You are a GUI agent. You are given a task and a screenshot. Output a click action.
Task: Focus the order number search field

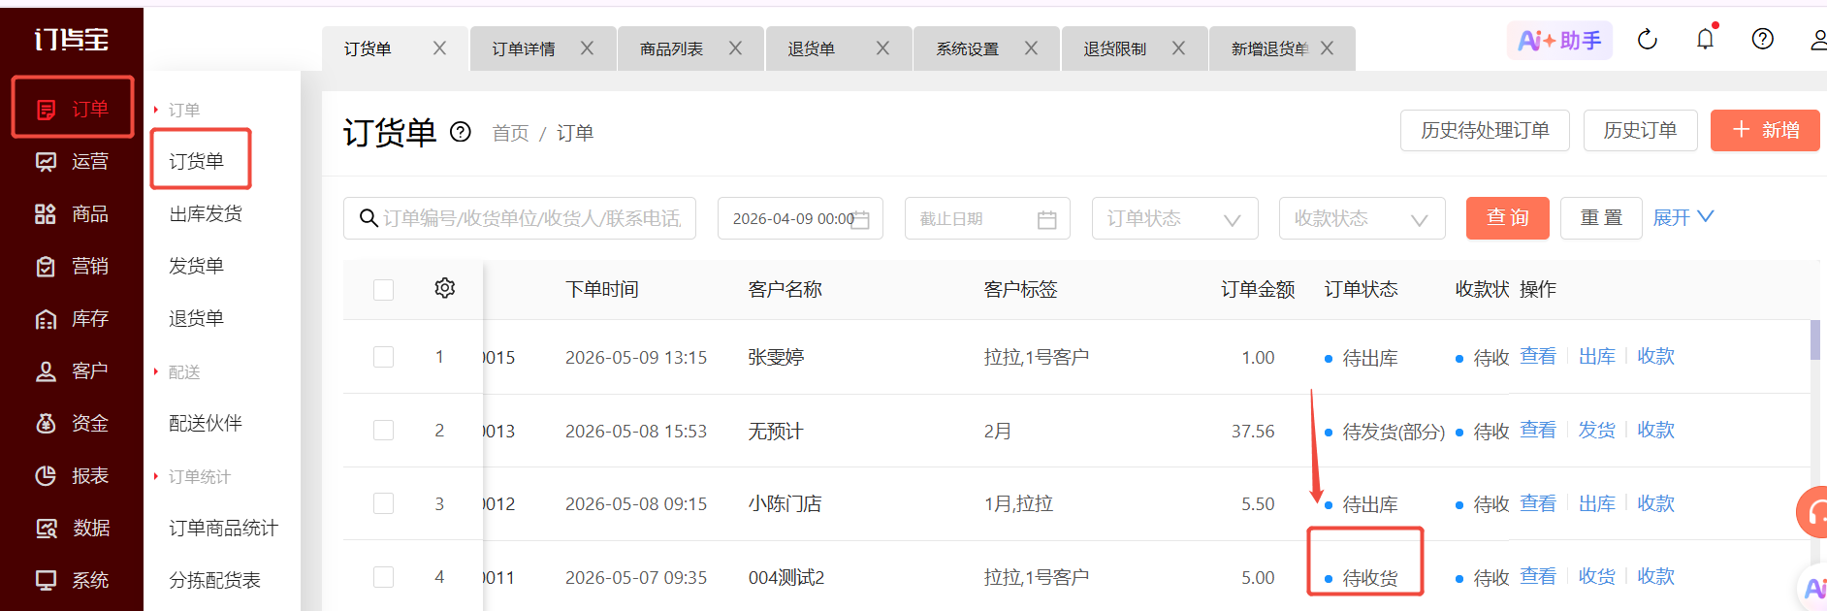coord(520,218)
